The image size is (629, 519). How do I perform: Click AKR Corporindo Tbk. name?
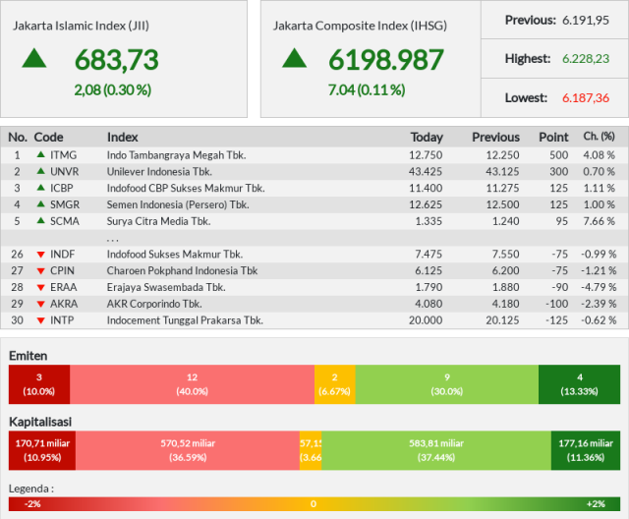click(154, 304)
